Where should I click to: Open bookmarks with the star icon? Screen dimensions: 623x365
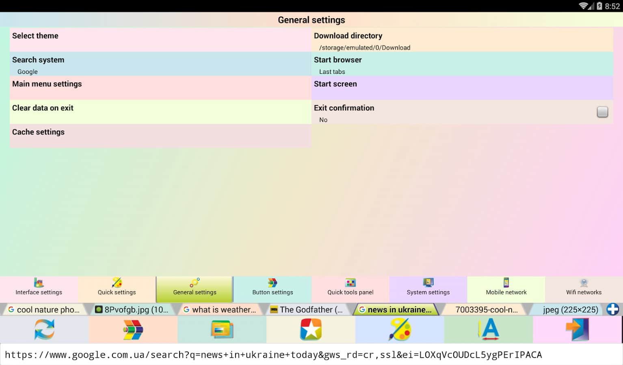coord(311,329)
